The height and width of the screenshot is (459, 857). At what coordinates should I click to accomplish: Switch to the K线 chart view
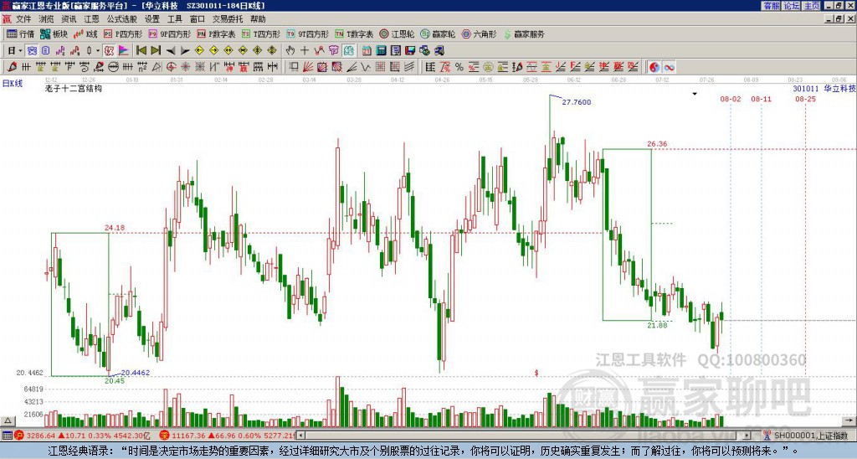click(x=85, y=34)
